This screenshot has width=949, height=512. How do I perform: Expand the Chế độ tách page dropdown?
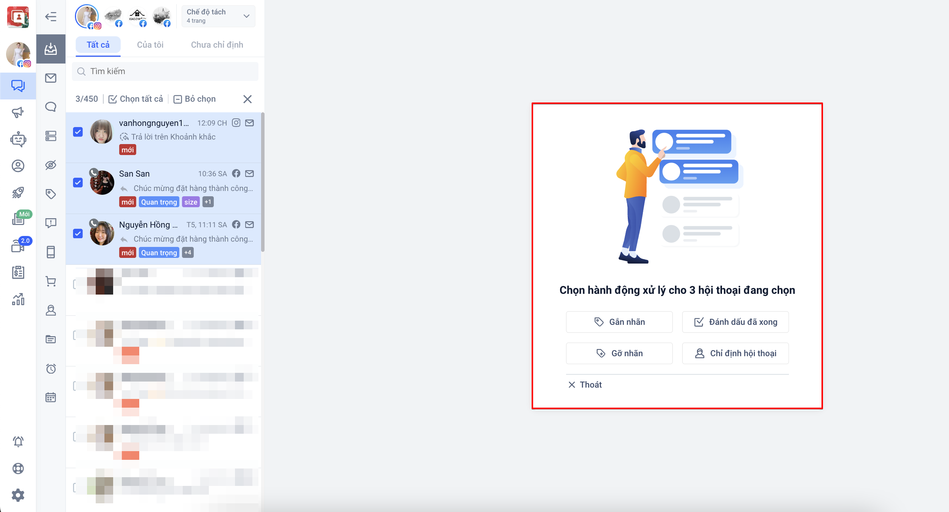218,16
